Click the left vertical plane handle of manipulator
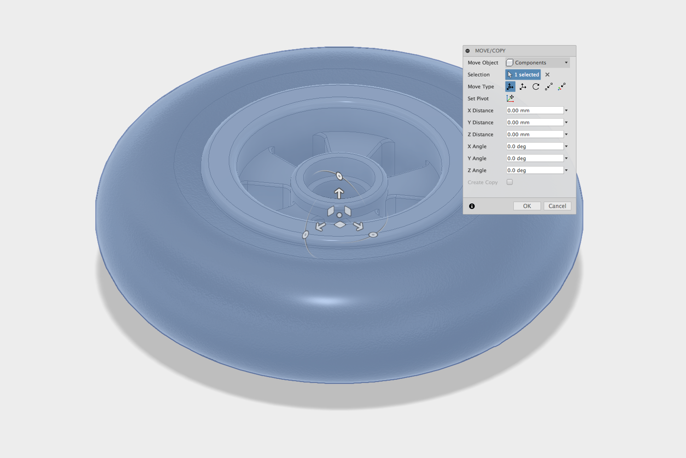This screenshot has width=686, height=458. [331, 211]
